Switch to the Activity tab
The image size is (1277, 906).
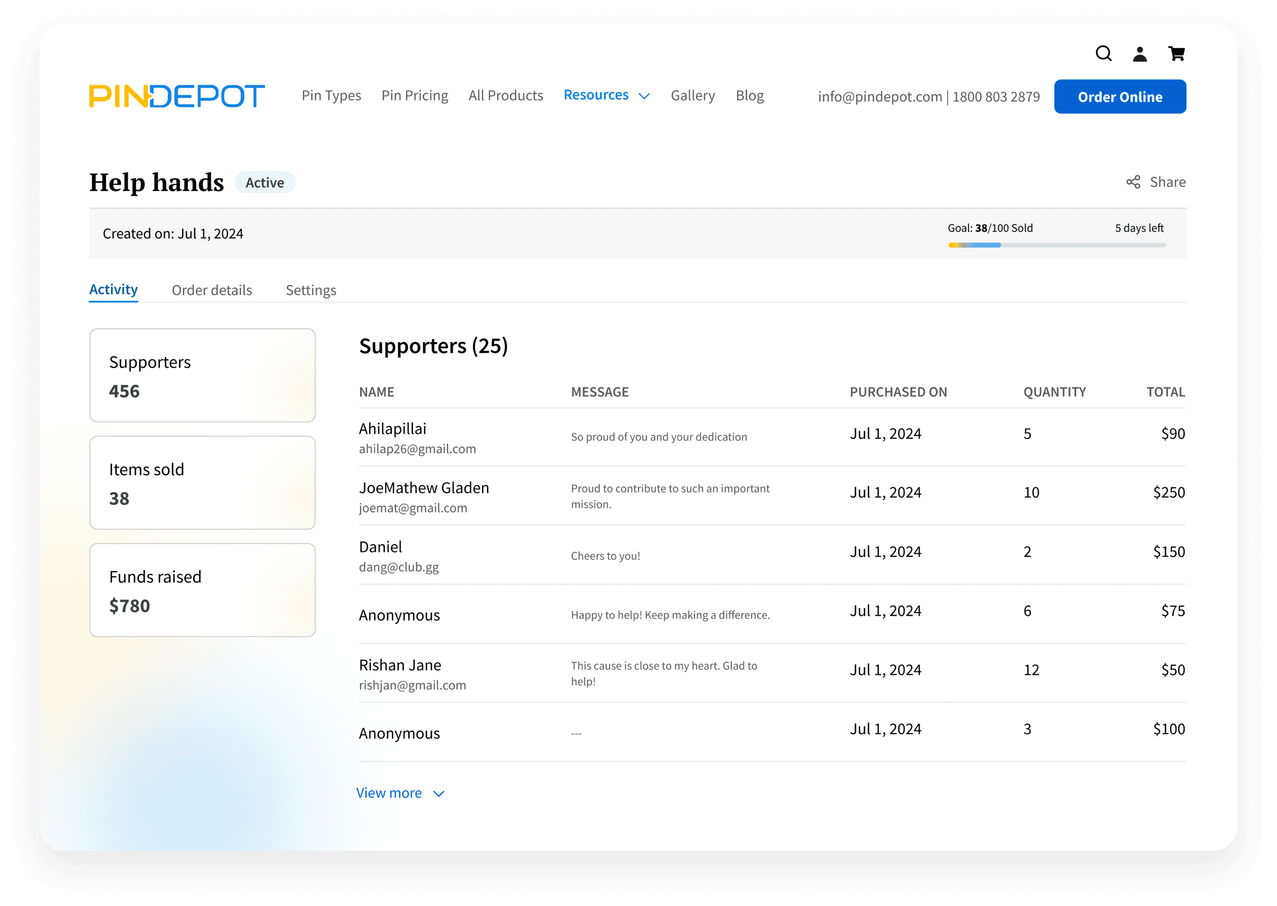[113, 289]
